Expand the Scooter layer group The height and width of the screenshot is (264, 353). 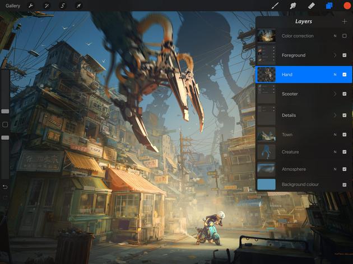click(335, 94)
